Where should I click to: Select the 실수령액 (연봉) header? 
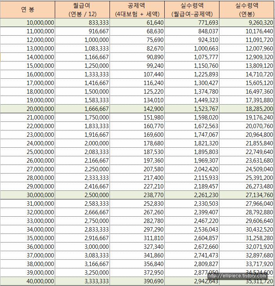pos(247,9)
